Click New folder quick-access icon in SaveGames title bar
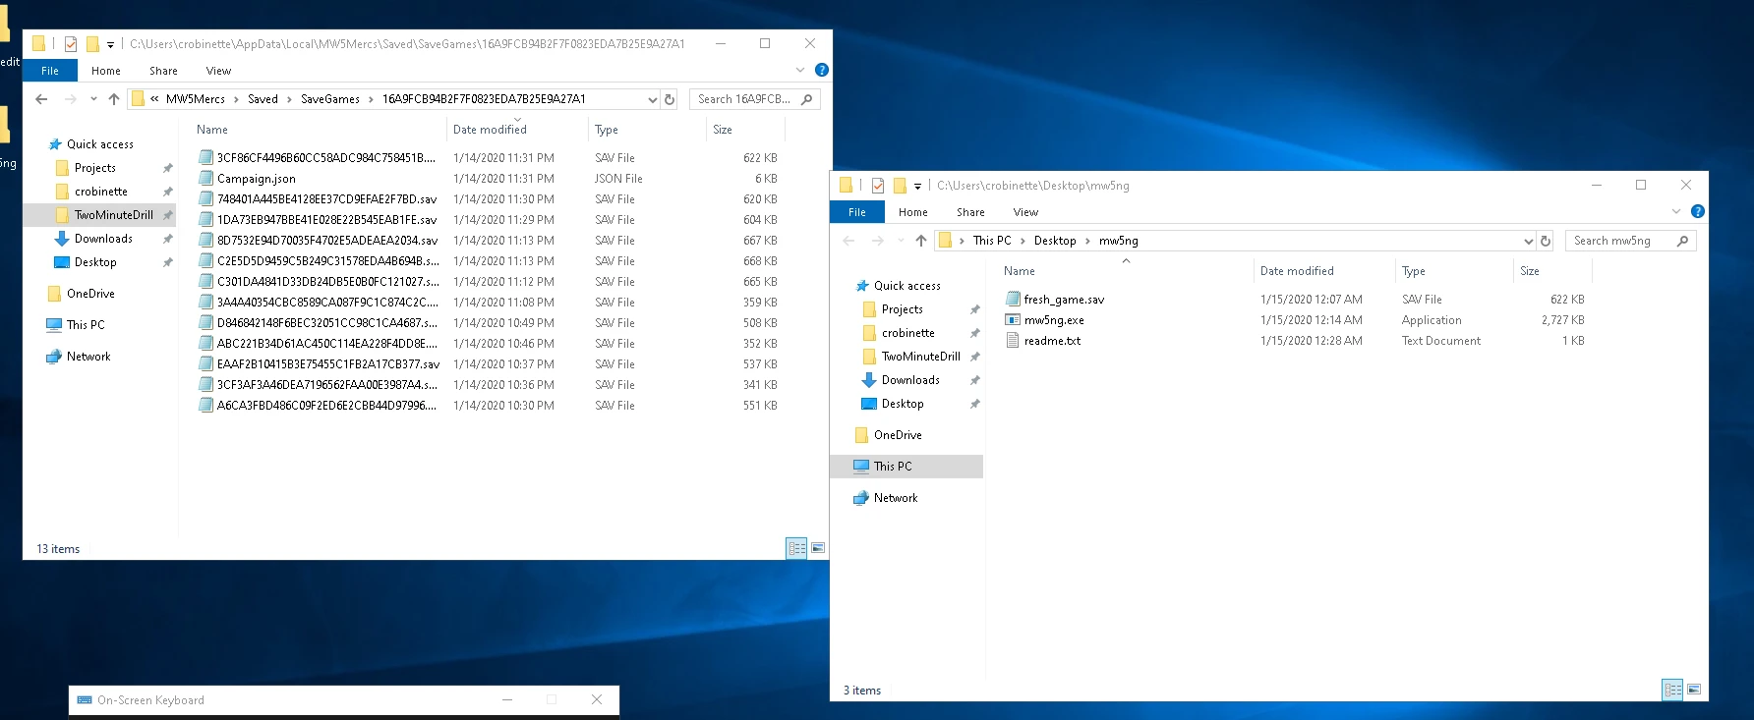The height and width of the screenshot is (720, 1754). coord(92,44)
